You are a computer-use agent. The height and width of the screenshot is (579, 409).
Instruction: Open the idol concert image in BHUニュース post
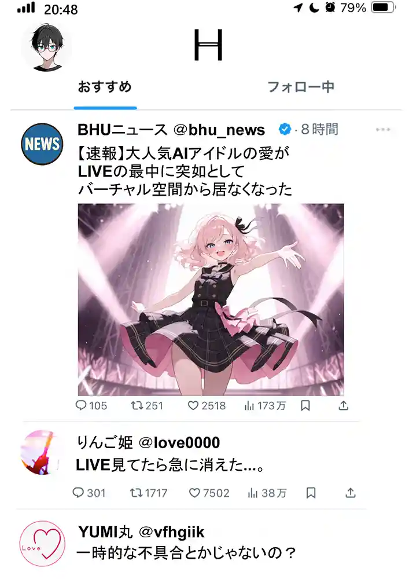[211, 299]
